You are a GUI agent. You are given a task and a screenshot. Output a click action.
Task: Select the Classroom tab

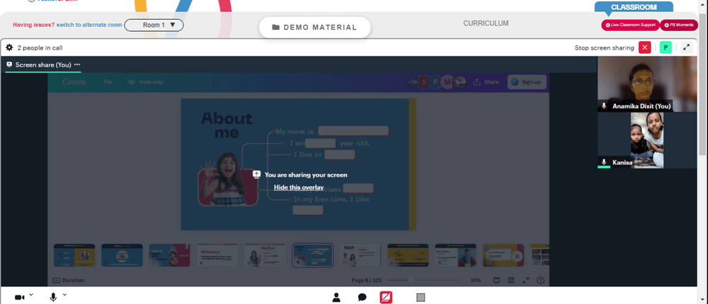(634, 7)
